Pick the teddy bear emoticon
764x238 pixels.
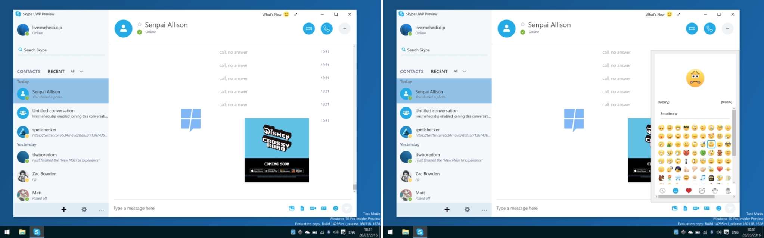pyautogui.click(x=720, y=152)
